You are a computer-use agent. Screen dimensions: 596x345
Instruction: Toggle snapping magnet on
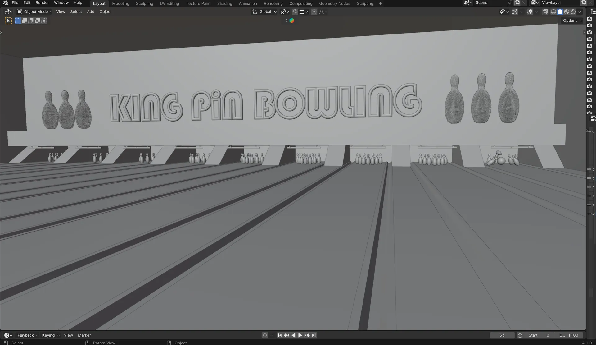295,12
